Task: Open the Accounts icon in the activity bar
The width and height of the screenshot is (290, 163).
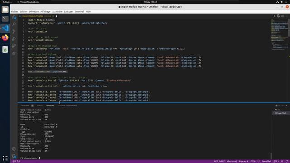Action: click(x=14, y=149)
